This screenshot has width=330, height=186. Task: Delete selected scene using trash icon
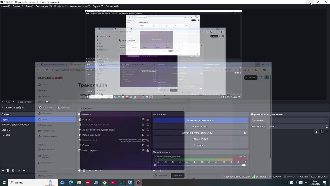(x=8, y=171)
